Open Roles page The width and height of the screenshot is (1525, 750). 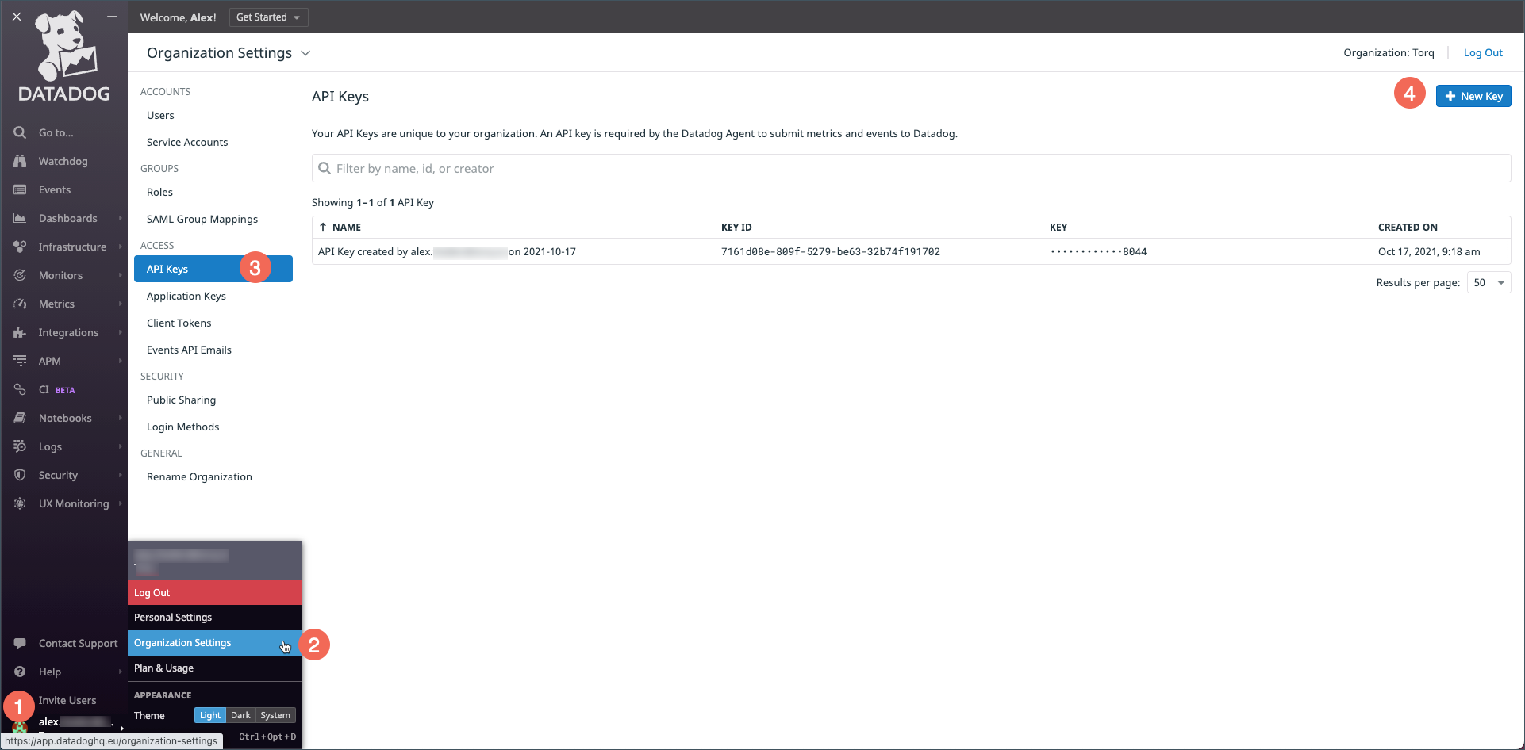[159, 192]
